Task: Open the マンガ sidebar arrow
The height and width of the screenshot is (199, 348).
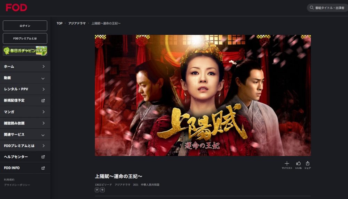Action: (x=43, y=112)
